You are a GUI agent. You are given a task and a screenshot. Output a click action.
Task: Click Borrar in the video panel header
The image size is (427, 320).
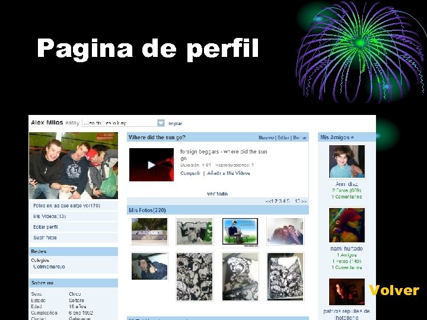300,137
